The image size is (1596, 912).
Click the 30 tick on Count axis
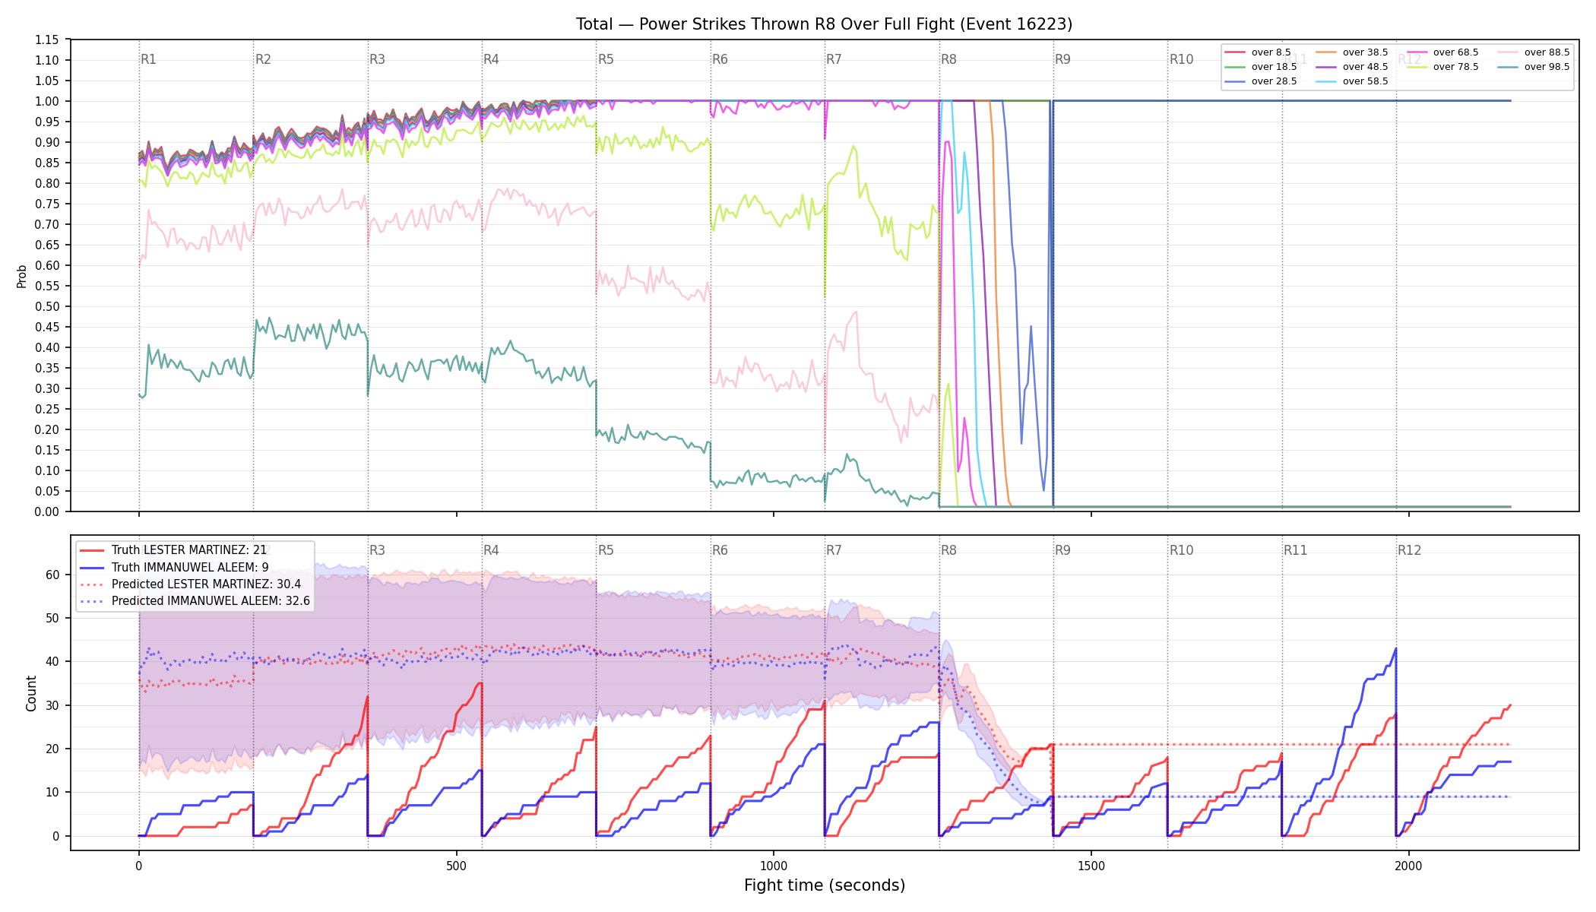coord(52,705)
